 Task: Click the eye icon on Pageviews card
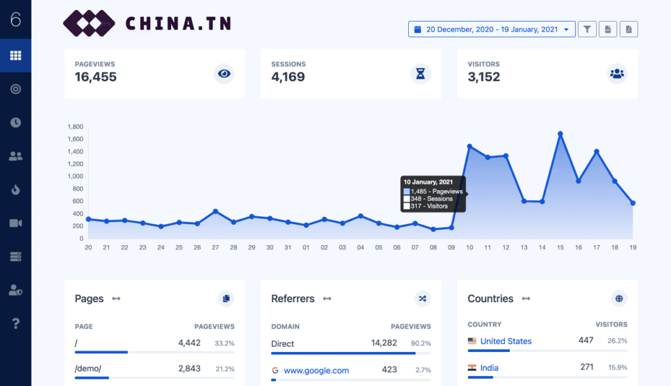[x=224, y=74]
